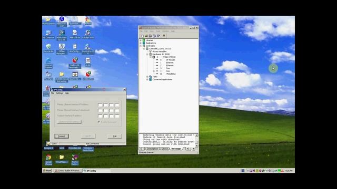Click the Connect button in IP Config
Viewport: 337px width, 189px height.
pyautogui.click(x=62, y=136)
